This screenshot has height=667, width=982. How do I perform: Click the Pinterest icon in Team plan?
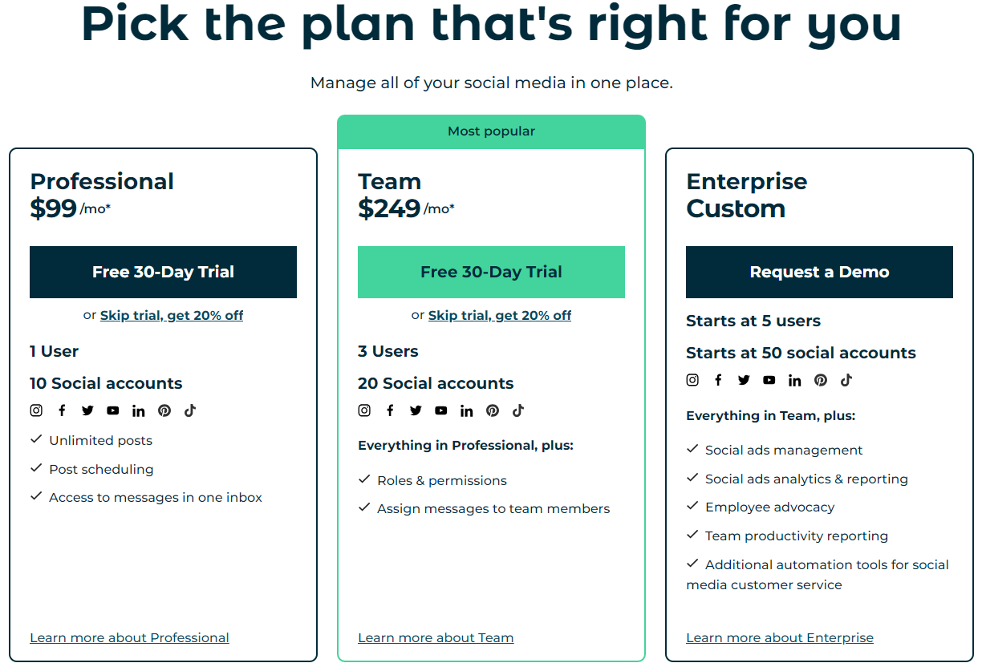tap(493, 410)
